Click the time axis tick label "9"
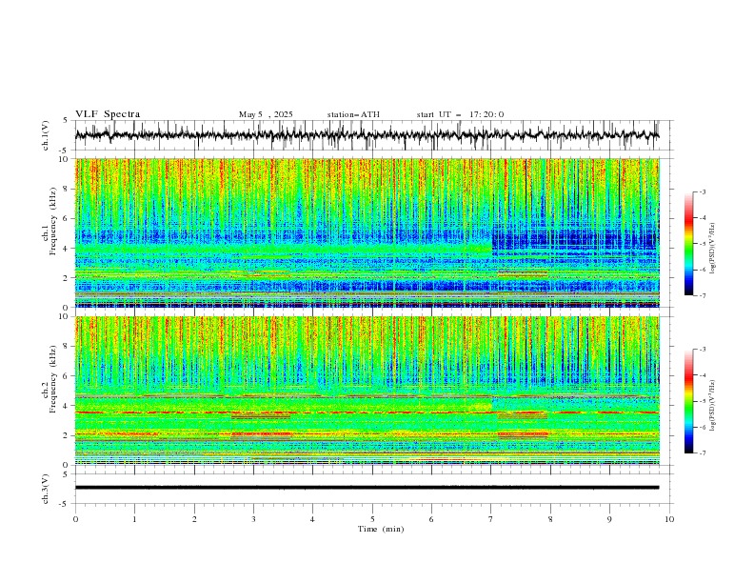The image size is (754, 583). coord(609,519)
